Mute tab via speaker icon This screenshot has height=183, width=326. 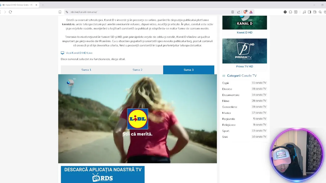tap(4, 5)
